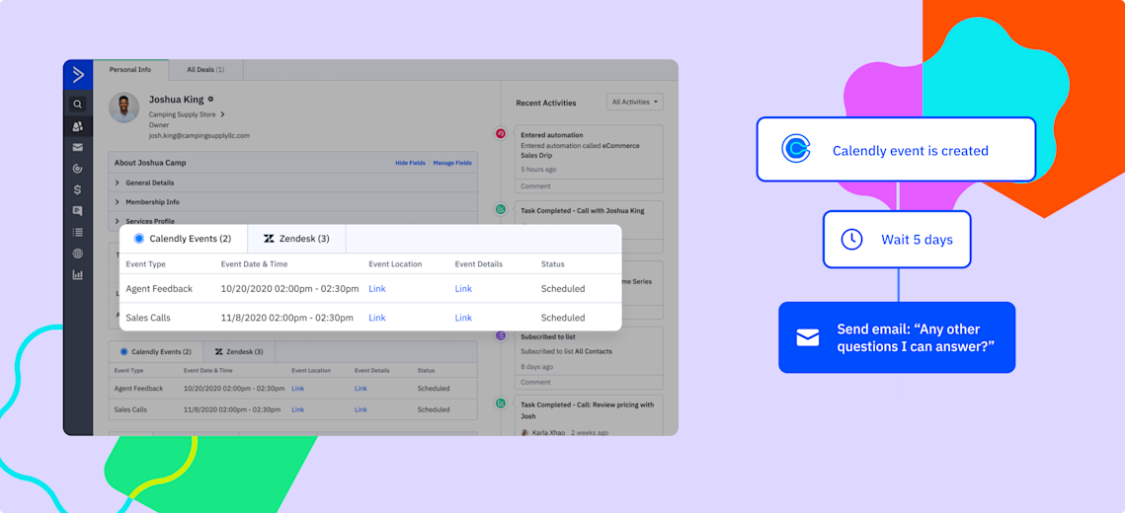This screenshot has height=513, width=1125.
Task: Click the 5 hours ago timestamp
Action: pos(538,170)
